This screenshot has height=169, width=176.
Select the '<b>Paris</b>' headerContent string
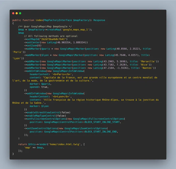click(62, 74)
